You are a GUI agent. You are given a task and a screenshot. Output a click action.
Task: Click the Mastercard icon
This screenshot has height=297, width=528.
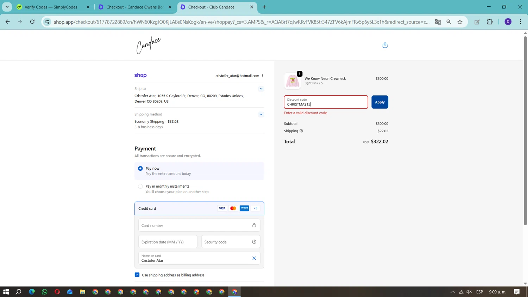[233, 208]
